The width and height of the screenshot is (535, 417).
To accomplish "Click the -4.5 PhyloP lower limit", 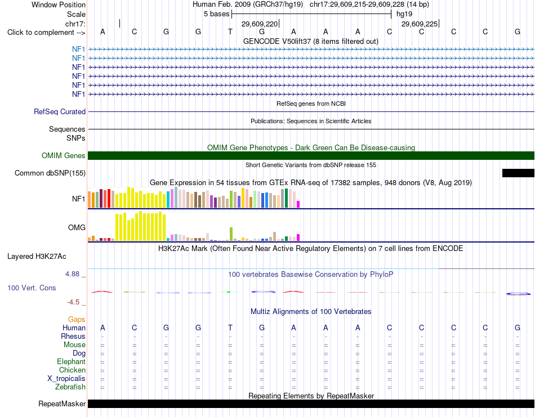I will tap(73, 302).
